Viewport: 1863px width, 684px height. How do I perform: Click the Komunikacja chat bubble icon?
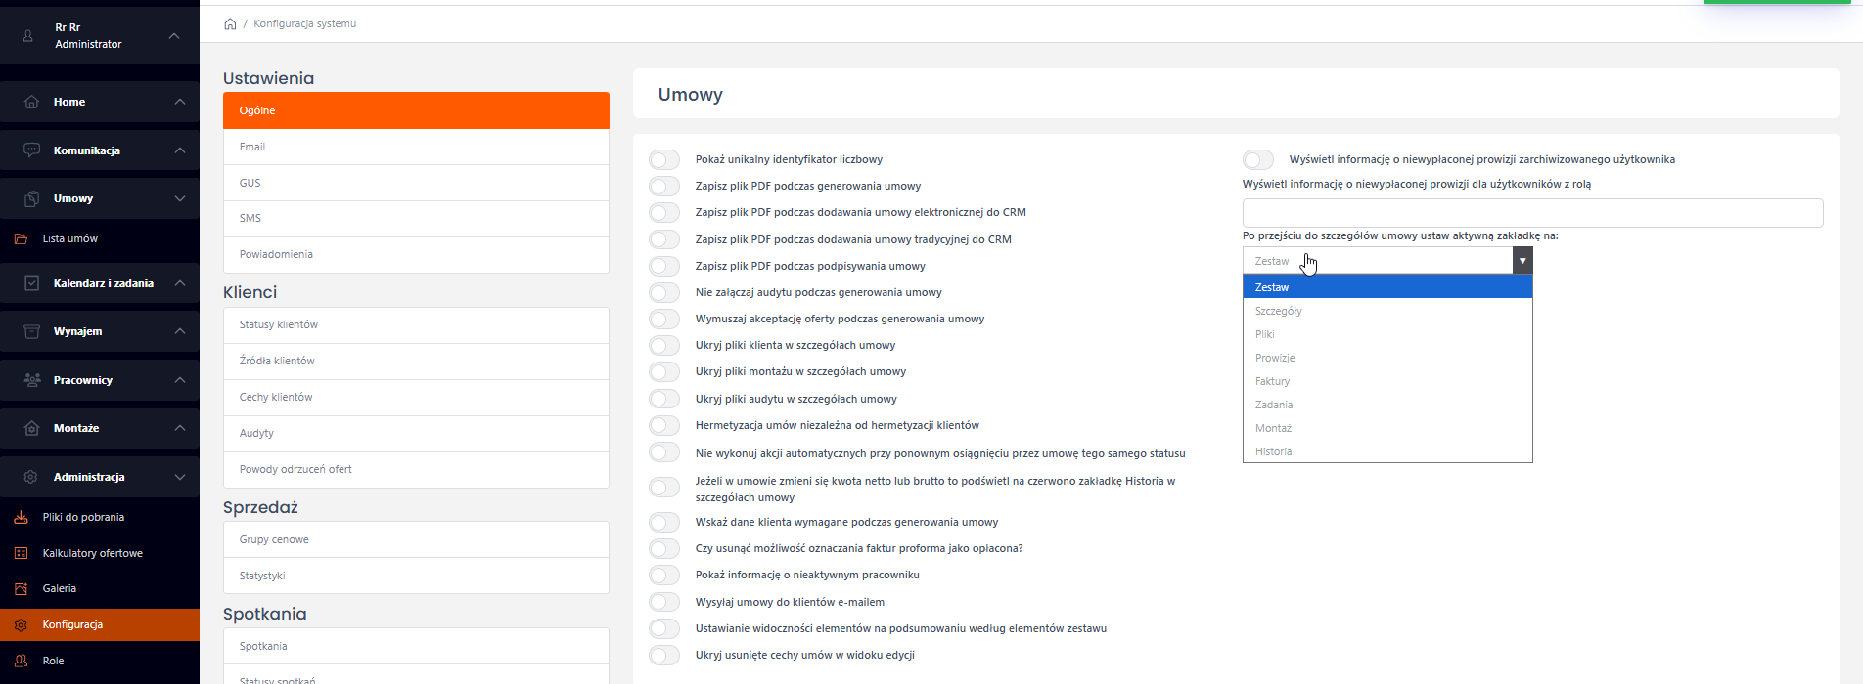click(x=31, y=150)
